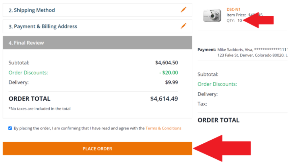This screenshot has height=164, width=294.
Task: Click the Payment & Billing edit pencil icon
Action: pyautogui.click(x=183, y=26)
